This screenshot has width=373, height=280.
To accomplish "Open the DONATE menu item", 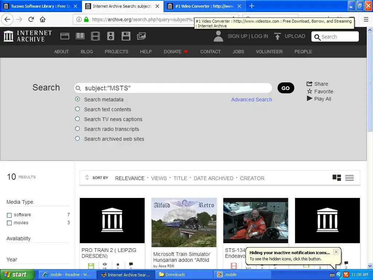I will pos(176,52).
